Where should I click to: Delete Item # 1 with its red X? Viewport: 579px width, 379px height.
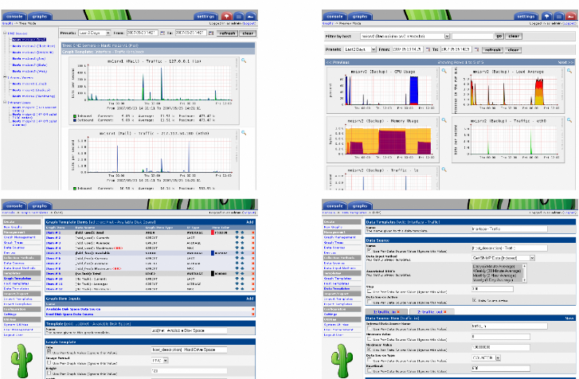pos(253,232)
